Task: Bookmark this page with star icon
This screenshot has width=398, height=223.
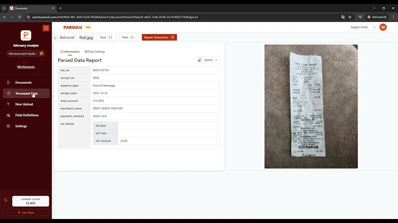Action: click(350, 17)
